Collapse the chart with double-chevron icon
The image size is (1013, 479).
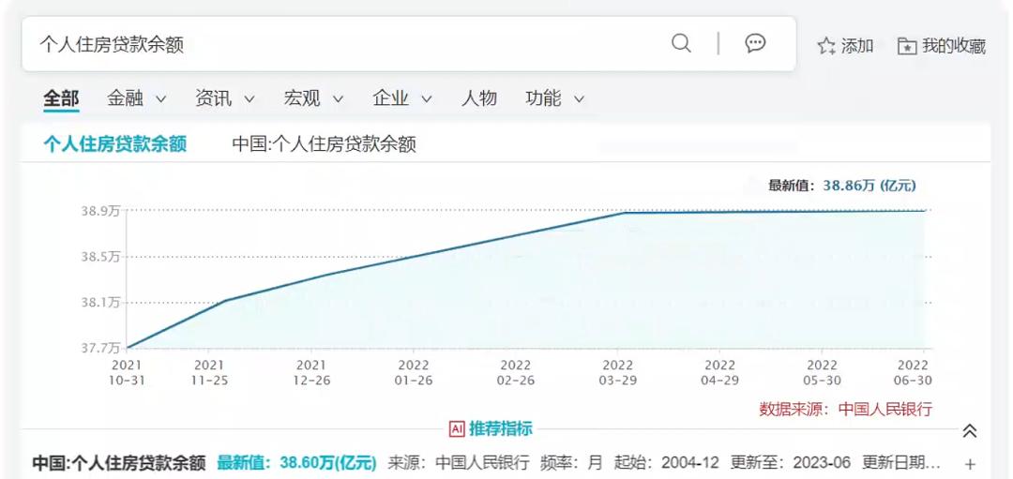pyautogui.click(x=970, y=430)
